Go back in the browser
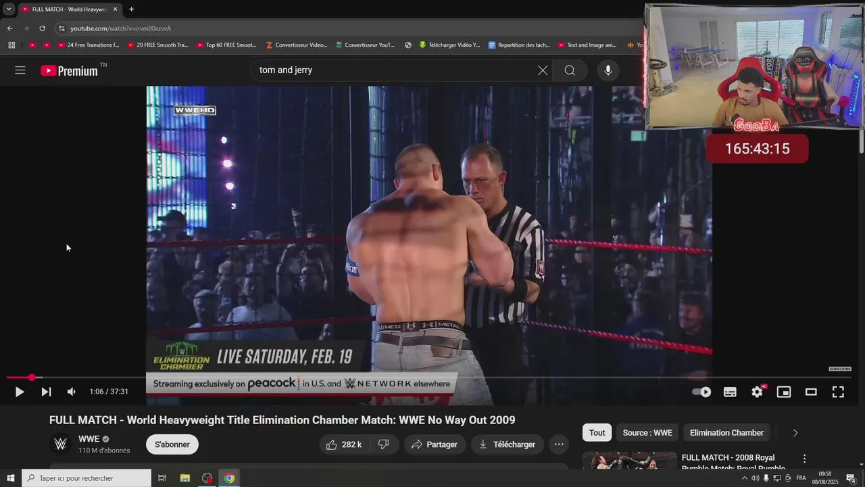This screenshot has width=865, height=487. (x=9, y=28)
